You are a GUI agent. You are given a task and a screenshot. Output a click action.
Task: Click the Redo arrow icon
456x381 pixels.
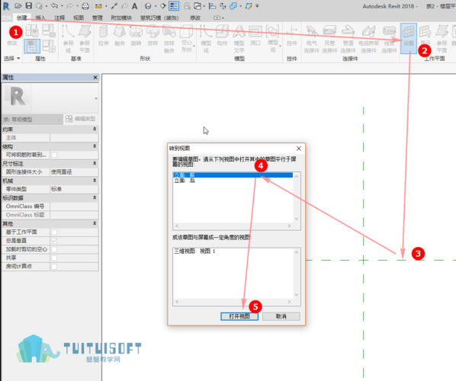69,5
